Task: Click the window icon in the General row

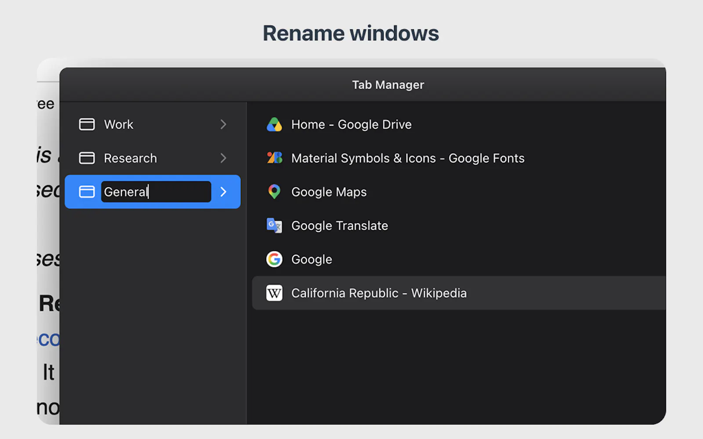Action: [x=87, y=192]
